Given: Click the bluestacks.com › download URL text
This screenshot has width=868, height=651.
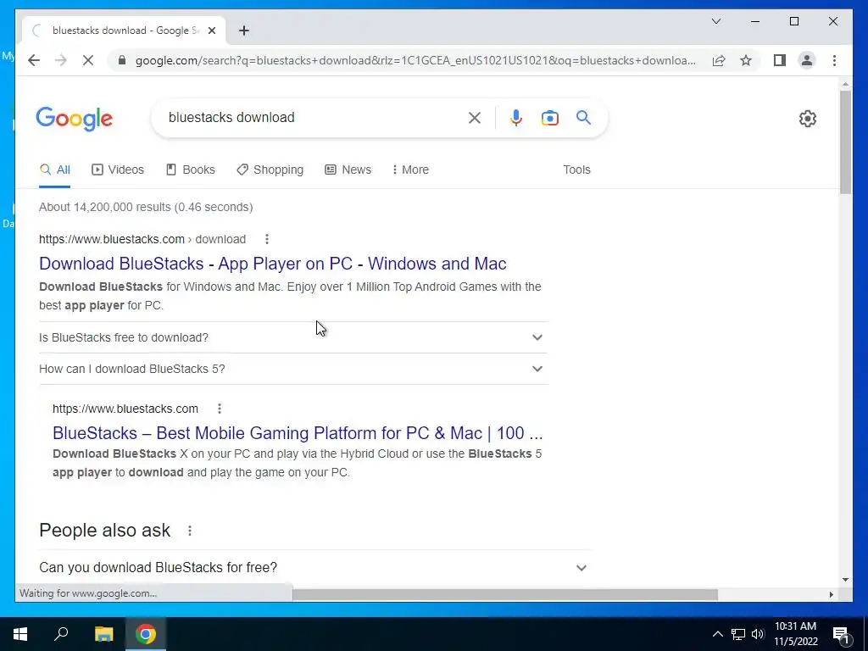Looking at the screenshot, I should (142, 239).
